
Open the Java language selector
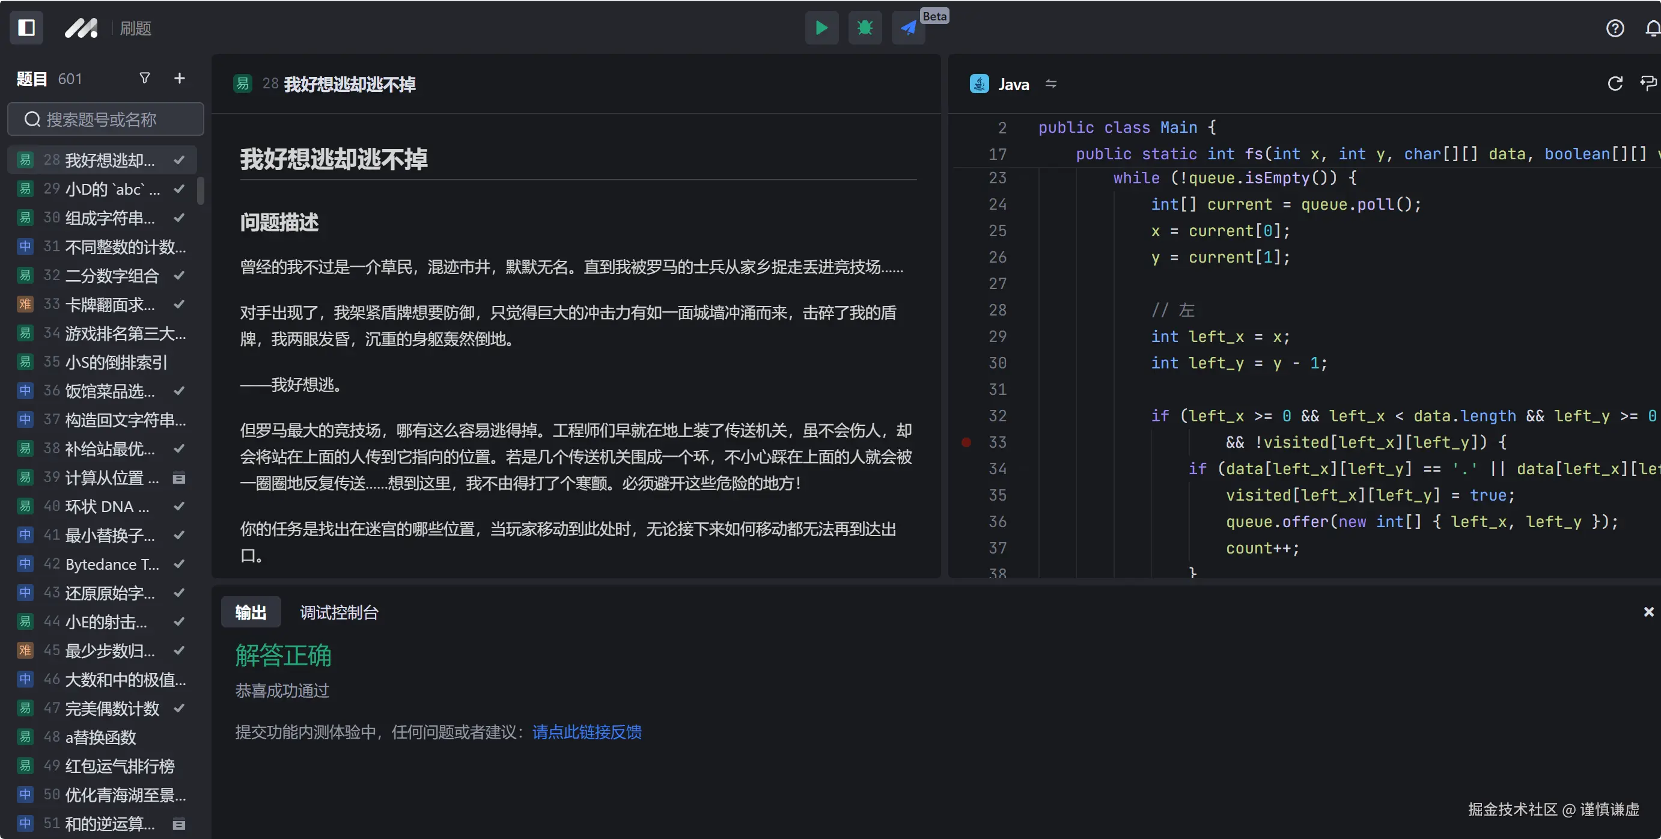pyautogui.click(x=1013, y=83)
